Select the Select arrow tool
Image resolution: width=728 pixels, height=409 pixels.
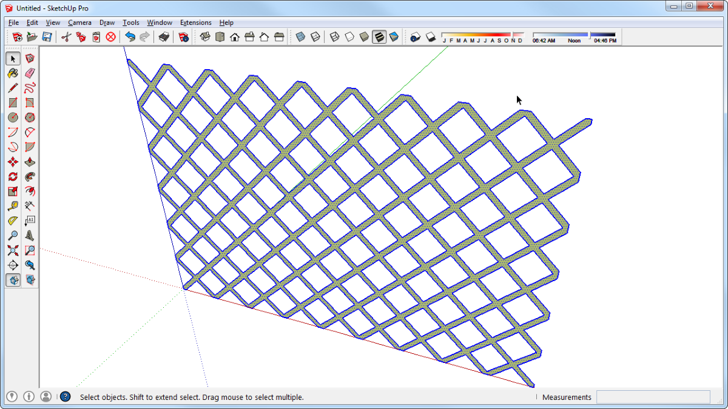(x=13, y=59)
